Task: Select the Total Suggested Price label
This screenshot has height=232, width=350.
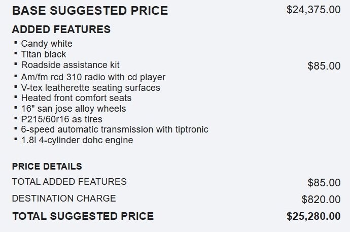Action: coord(83,216)
